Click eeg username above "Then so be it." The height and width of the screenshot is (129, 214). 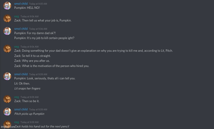(17, 97)
